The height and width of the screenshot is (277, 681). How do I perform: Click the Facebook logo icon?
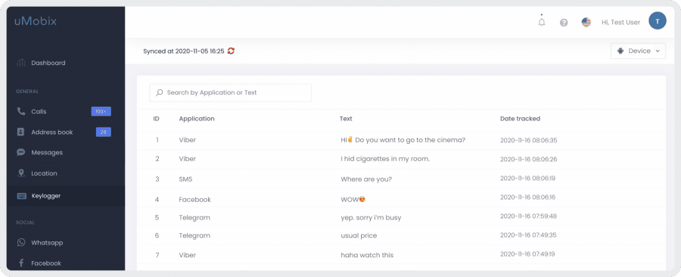21,263
